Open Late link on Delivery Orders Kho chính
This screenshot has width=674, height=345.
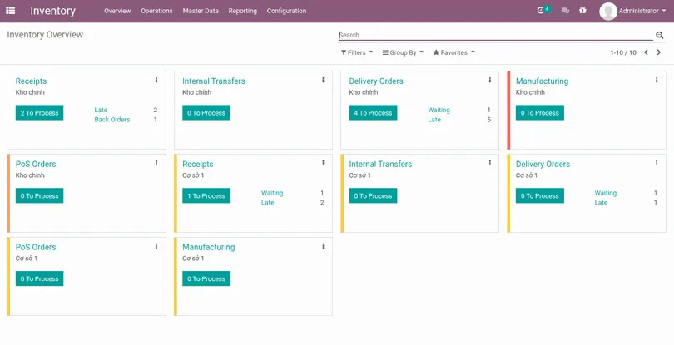(x=434, y=120)
